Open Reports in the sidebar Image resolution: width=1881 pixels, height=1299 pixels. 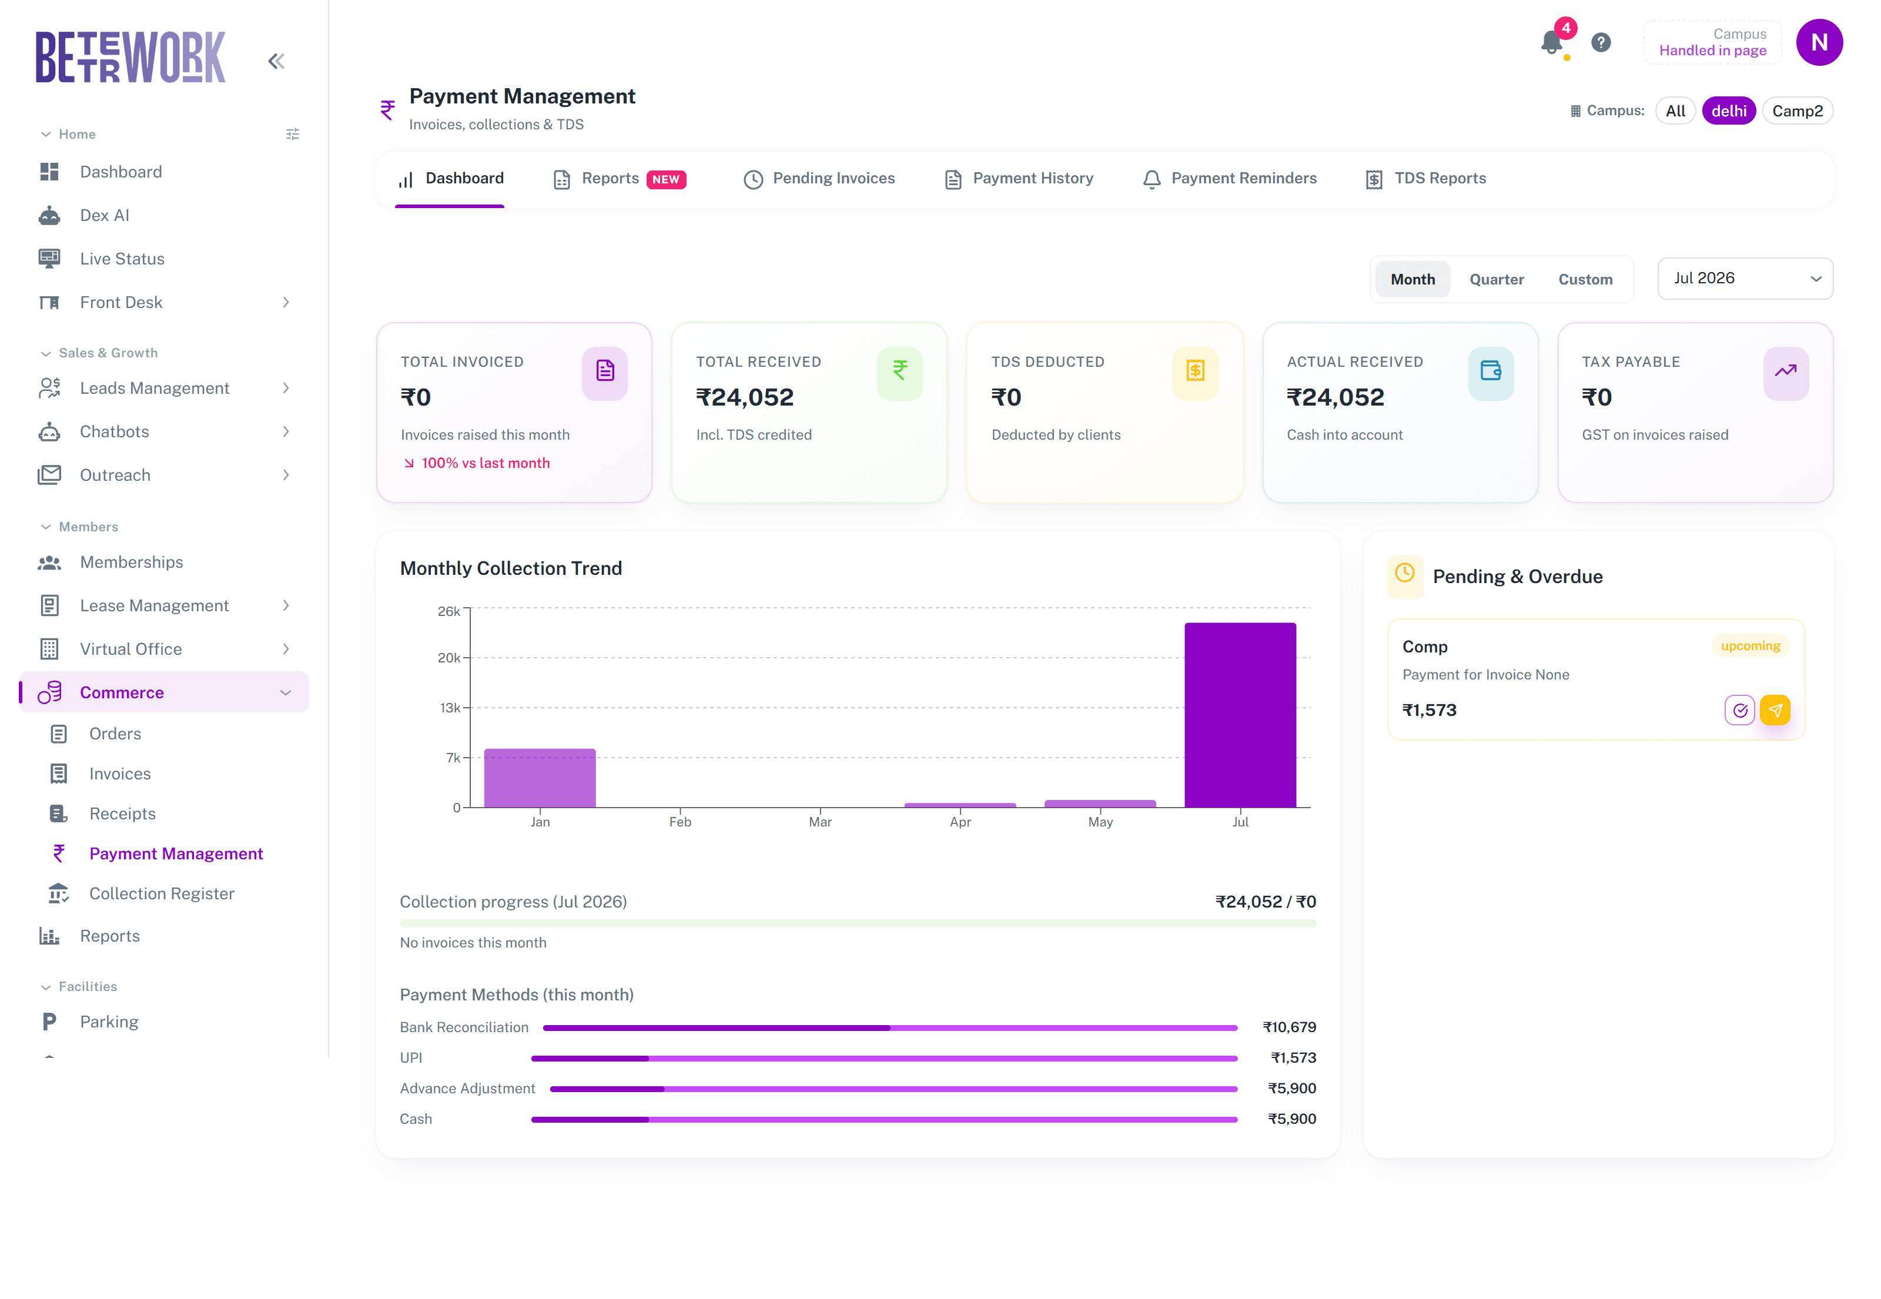pyautogui.click(x=163, y=937)
